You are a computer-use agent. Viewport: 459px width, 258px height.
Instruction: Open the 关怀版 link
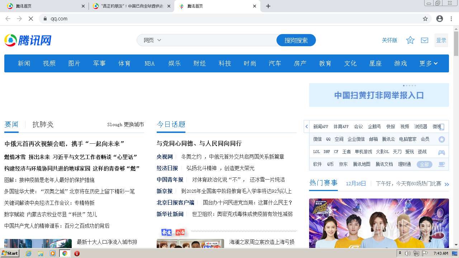(x=389, y=40)
